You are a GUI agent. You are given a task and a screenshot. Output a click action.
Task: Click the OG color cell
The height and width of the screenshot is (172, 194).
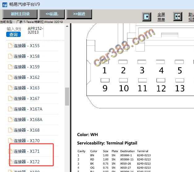click(x=92, y=168)
